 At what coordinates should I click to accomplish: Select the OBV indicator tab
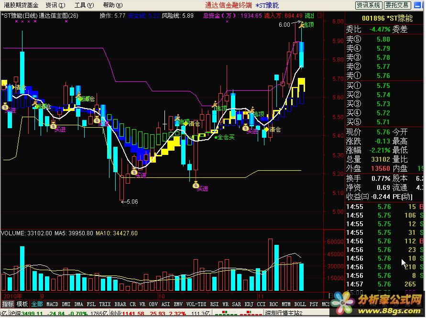pyautogui.click(x=153, y=304)
